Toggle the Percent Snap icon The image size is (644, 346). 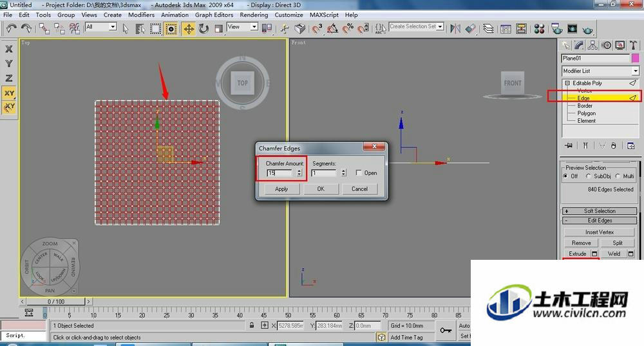point(348,28)
